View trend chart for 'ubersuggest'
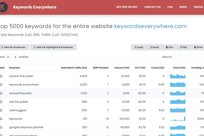Viewport: 204px width, 136px height. [x=178, y=110]
